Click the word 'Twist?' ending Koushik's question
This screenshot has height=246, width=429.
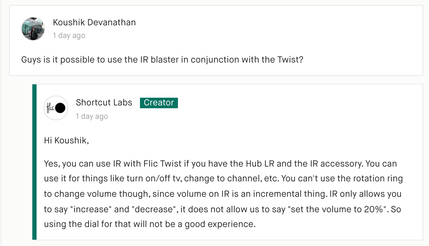coord(290,59)
